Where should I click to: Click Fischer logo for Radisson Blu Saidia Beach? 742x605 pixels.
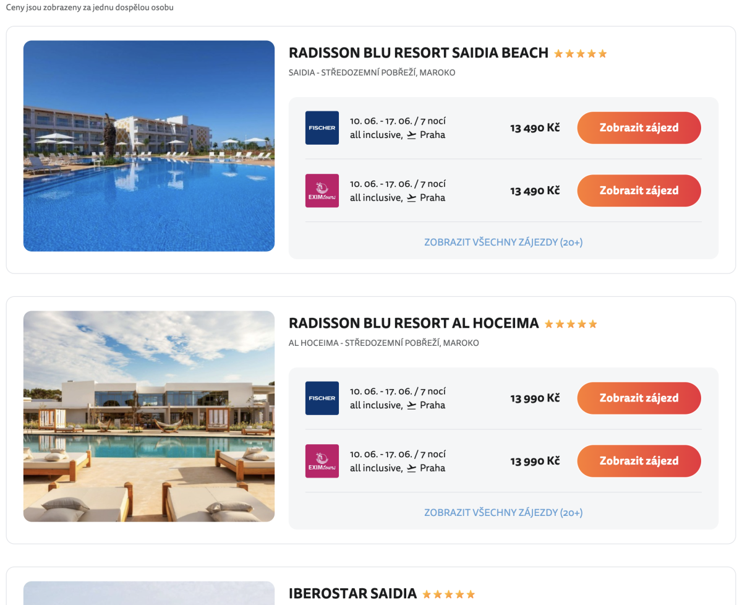(x=322, y=128)
